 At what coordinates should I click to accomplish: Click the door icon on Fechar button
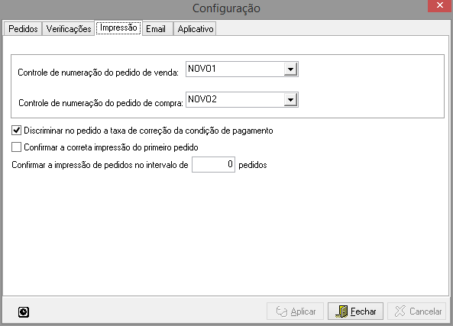coord(342,311)
